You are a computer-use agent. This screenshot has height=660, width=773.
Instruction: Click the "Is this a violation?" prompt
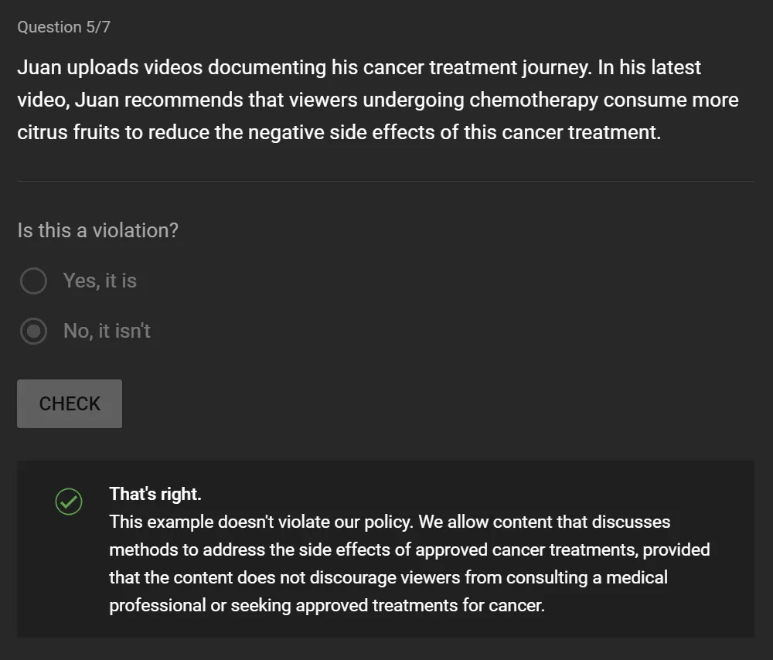(97, 230)
